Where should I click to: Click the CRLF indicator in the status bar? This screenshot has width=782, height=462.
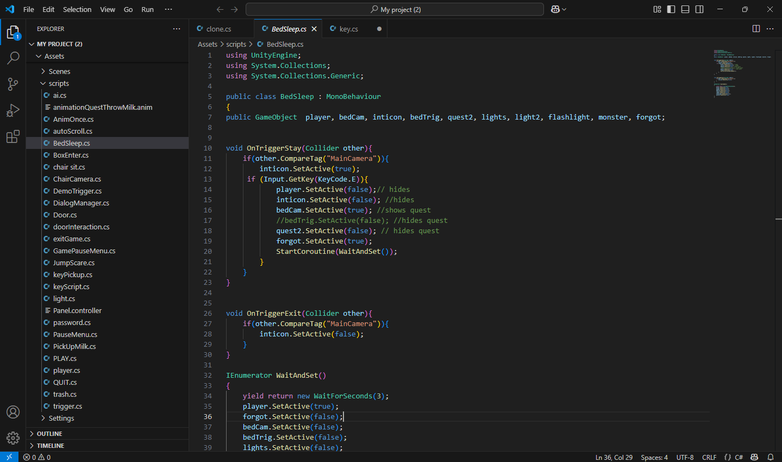(x=710, y=457)
